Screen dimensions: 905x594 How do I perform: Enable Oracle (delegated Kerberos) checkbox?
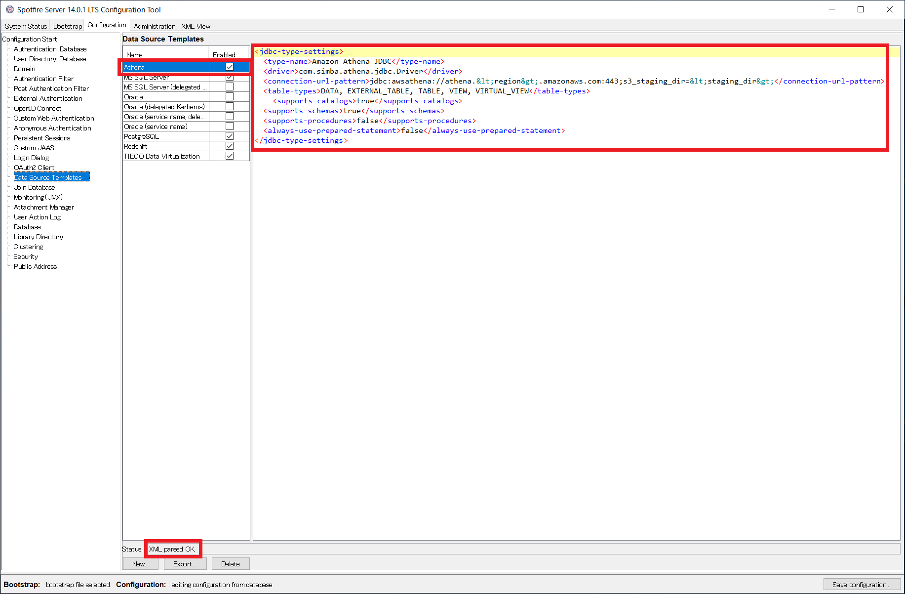pyautogui.click(x=230, y=106)
